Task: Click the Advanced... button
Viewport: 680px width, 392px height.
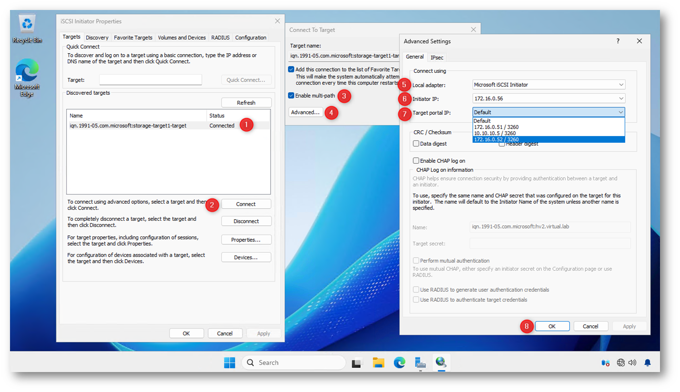Action: pyautogui.click(x=305, y=112)
